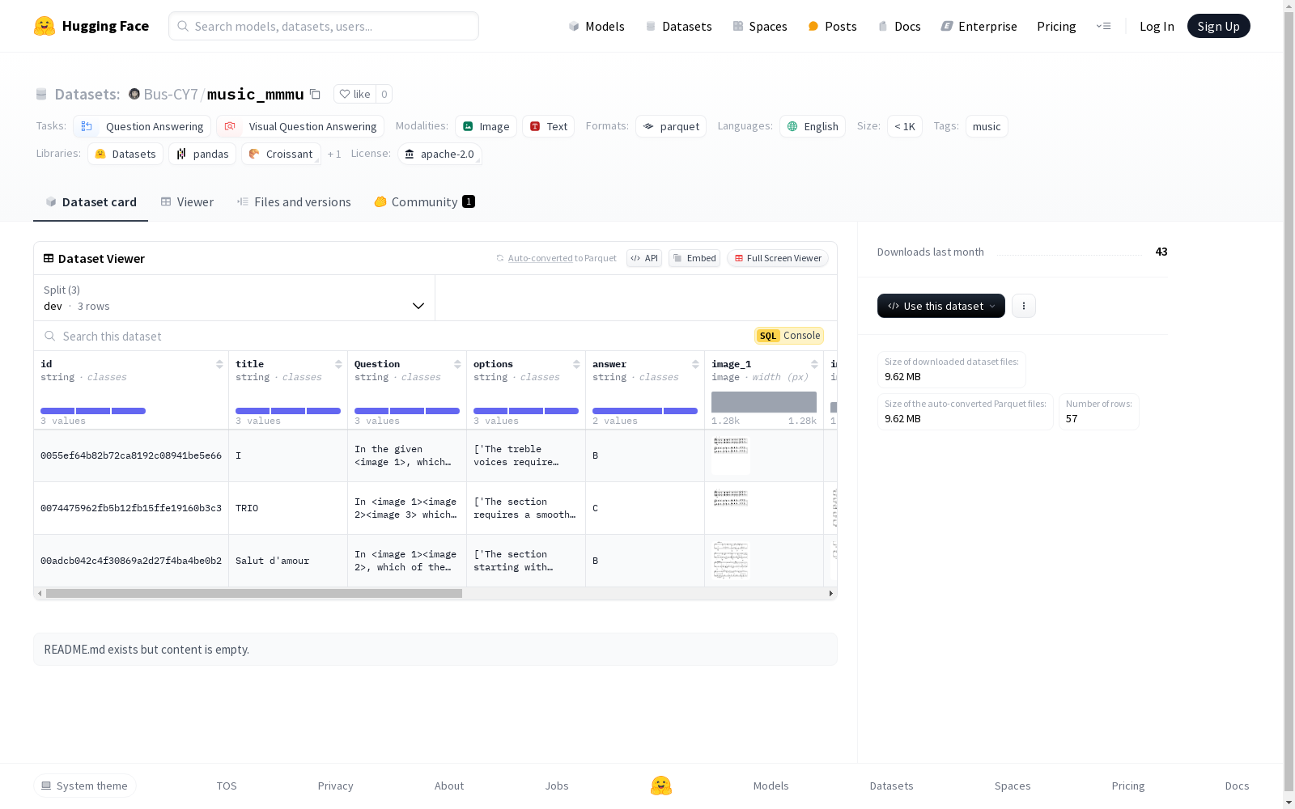This screenshot has width=1295, height=809.
Task: Click the three-dot more options button
Action: pos(1024,306)
